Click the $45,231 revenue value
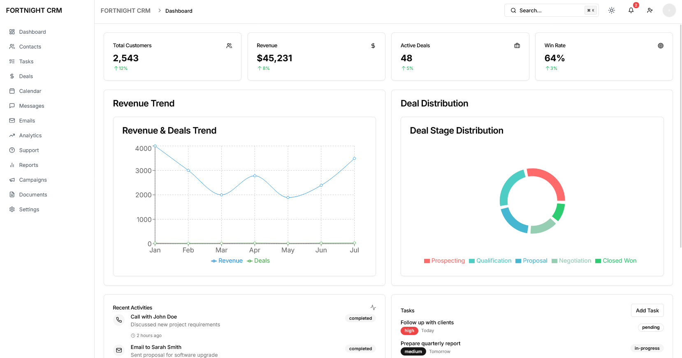 274,58
